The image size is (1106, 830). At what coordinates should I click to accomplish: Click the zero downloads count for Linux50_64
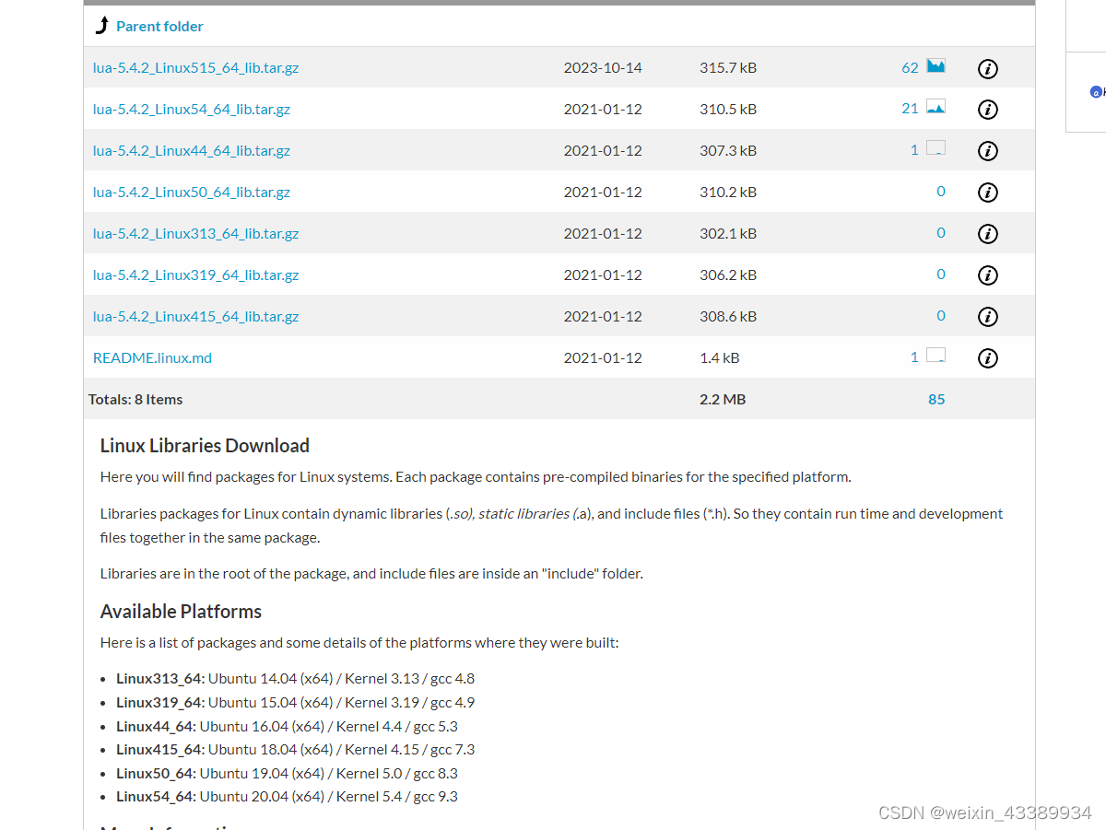pyautogui.click(x=941, y=192)
